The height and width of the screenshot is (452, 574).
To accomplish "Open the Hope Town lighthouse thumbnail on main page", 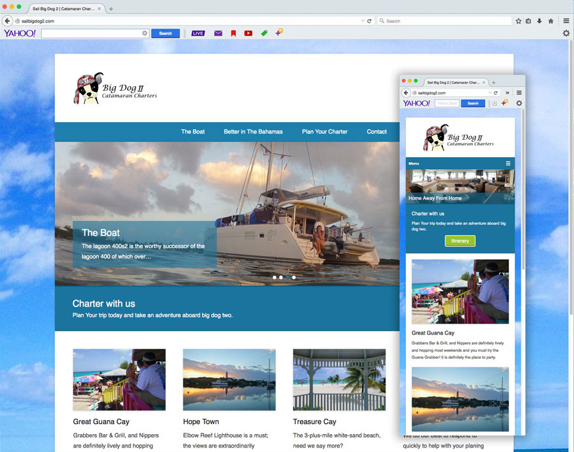I will coord(229,380).
